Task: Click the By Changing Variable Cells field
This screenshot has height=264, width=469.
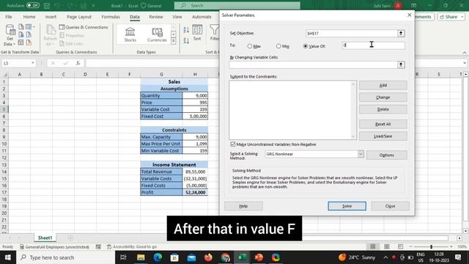Action: pos(313,65)
